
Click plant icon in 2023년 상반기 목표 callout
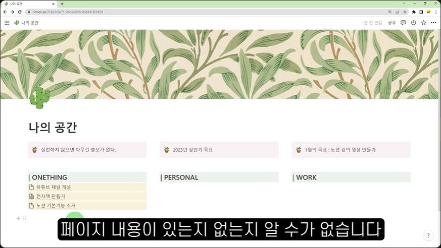(167, 150)
